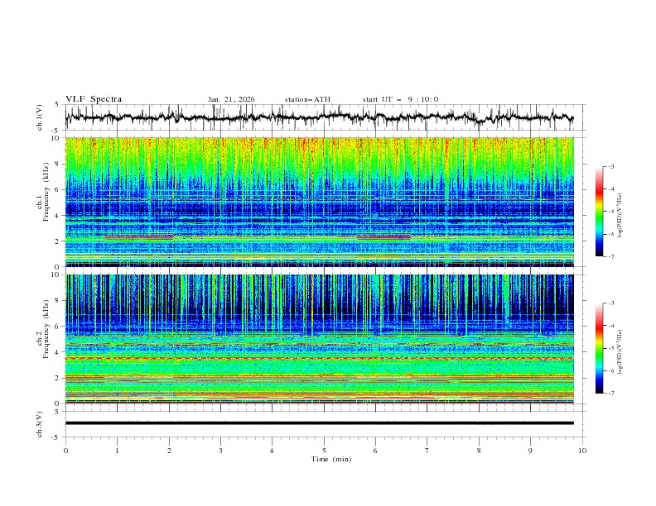Click time axis tick label "7"
This screenshot has width=656, height=506.
427,451
